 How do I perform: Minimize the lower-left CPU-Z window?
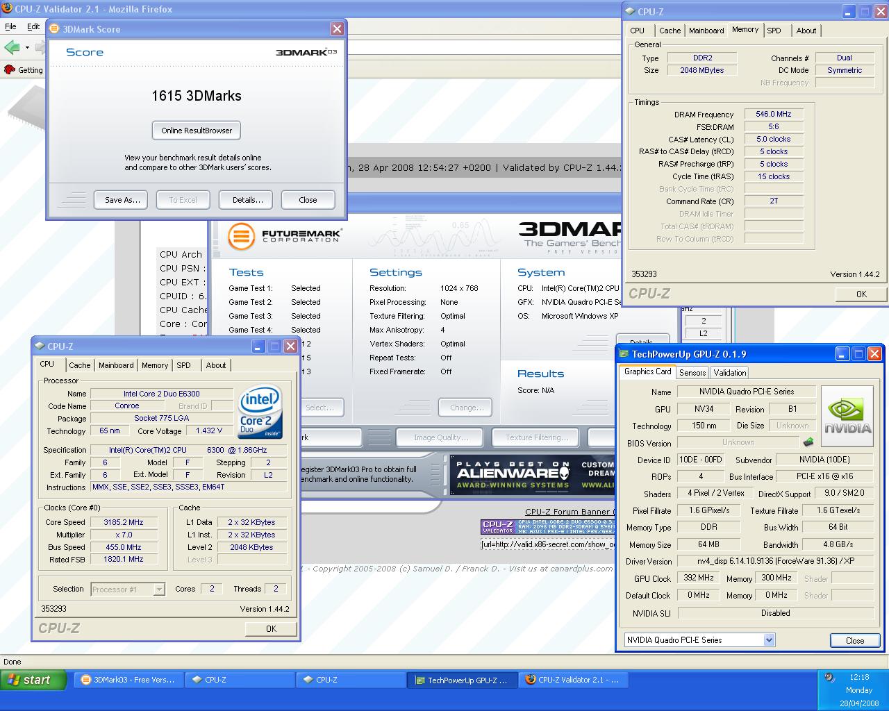coord(259,346)
